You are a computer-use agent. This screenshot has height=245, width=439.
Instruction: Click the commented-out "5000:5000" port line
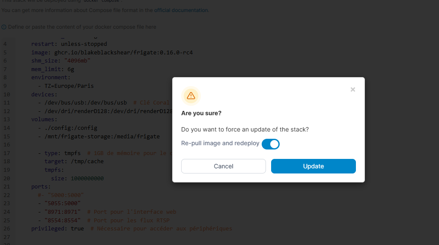click(x=61, y=195)
